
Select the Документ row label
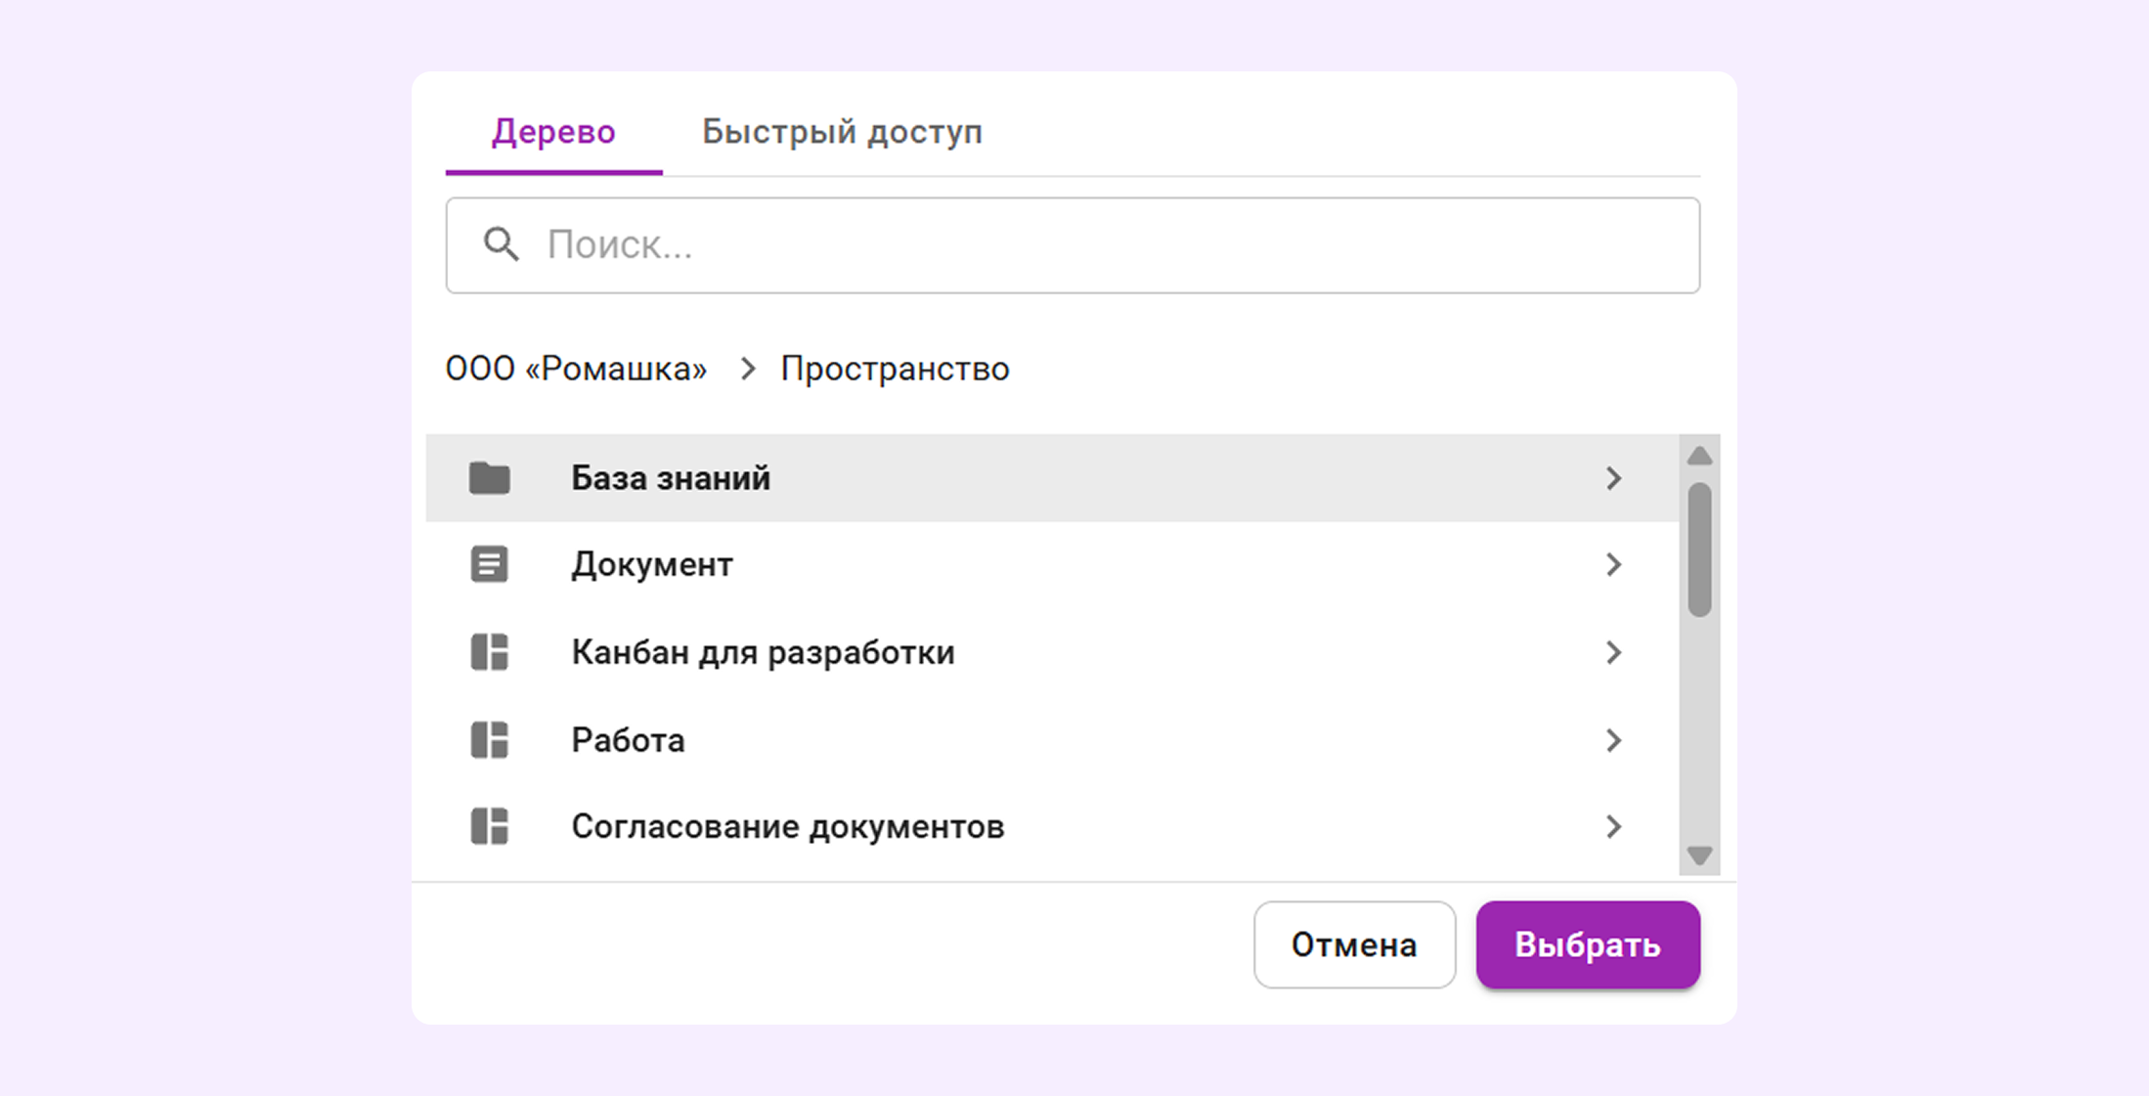pyautogui.click(x=652, y=565)
